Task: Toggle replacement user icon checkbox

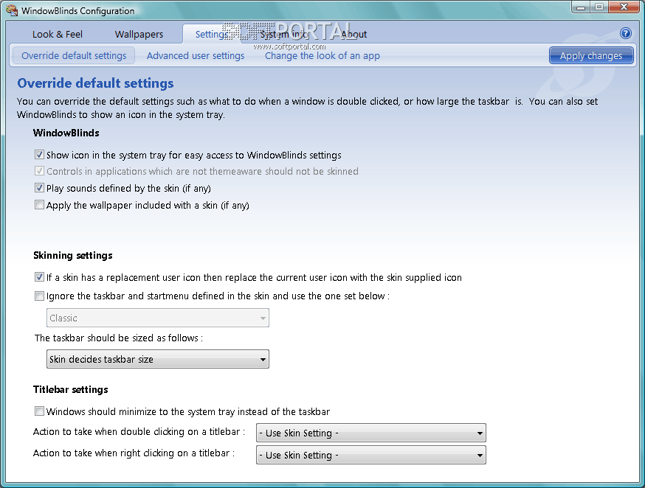Action: (x=39, y=277)
